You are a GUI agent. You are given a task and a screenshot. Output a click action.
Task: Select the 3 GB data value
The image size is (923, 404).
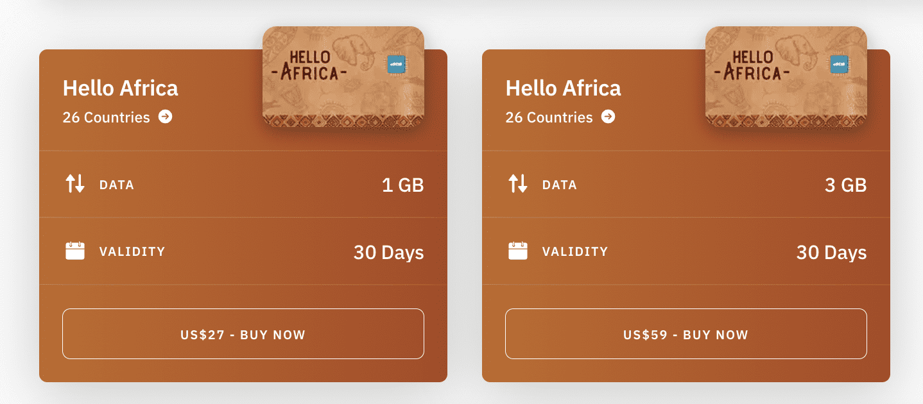coord(845,185)
